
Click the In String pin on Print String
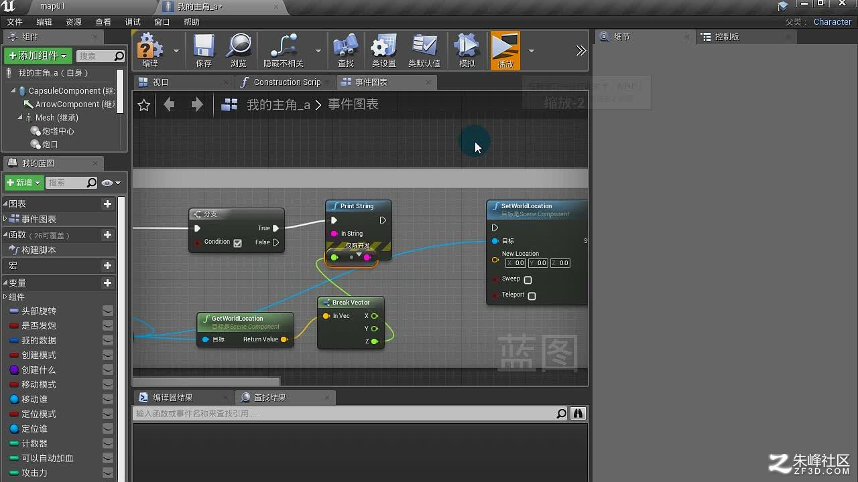click(334, 234)
